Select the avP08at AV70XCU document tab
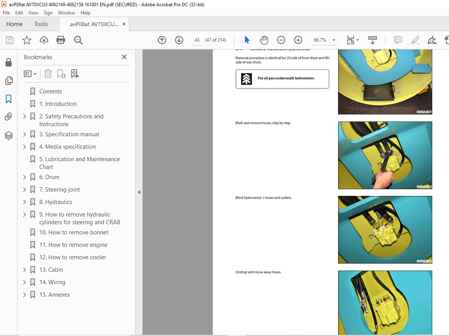This screenshot has height=336, width=449. [x=94, y=24]
